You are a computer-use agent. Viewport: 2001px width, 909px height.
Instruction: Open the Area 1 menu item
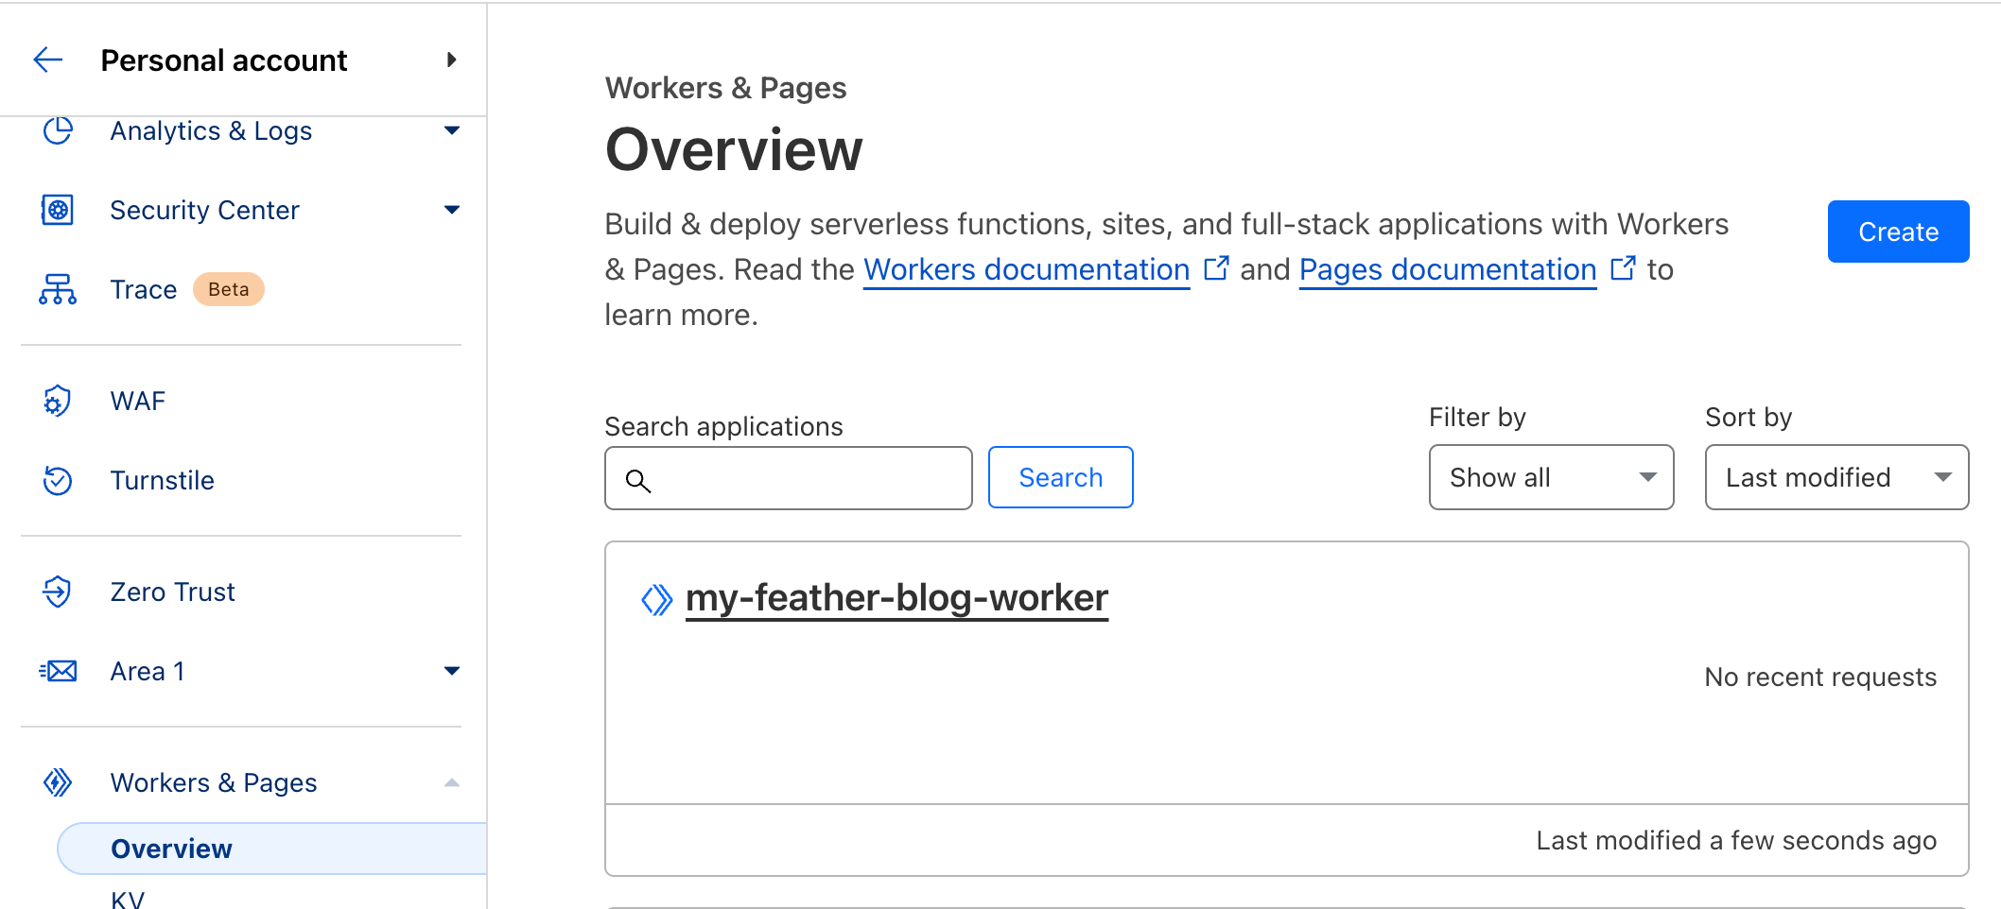(148, 671)
